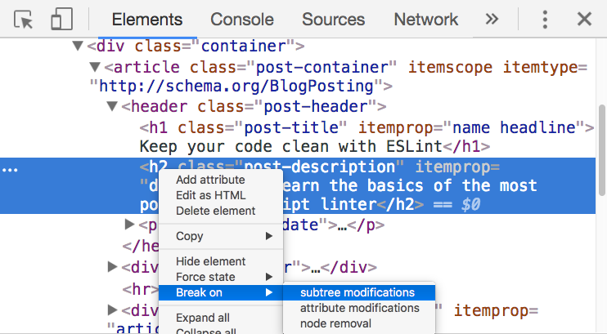Choose Add attribute from context menu
This screenshot has width=607, height=334.
pyautogui.click(x=221, y=180)
